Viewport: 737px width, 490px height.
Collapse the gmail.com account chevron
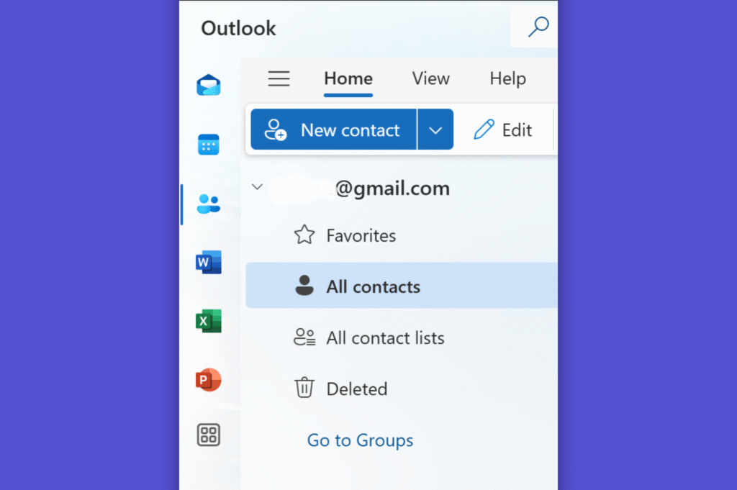point(257,186)
